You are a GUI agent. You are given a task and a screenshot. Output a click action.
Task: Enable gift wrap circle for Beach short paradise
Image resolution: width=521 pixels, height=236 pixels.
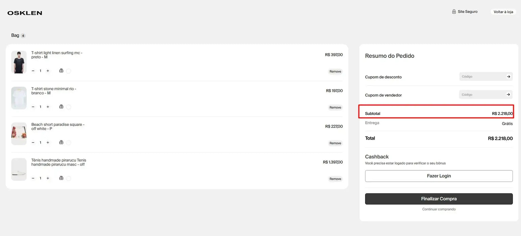[x=69, y=143]
